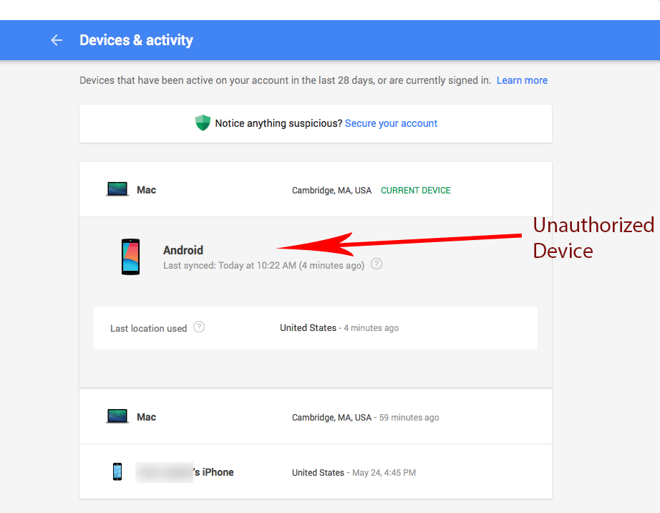
Task: Expand the Mac row from 59 minutes ago
Action: coord(315,416)
